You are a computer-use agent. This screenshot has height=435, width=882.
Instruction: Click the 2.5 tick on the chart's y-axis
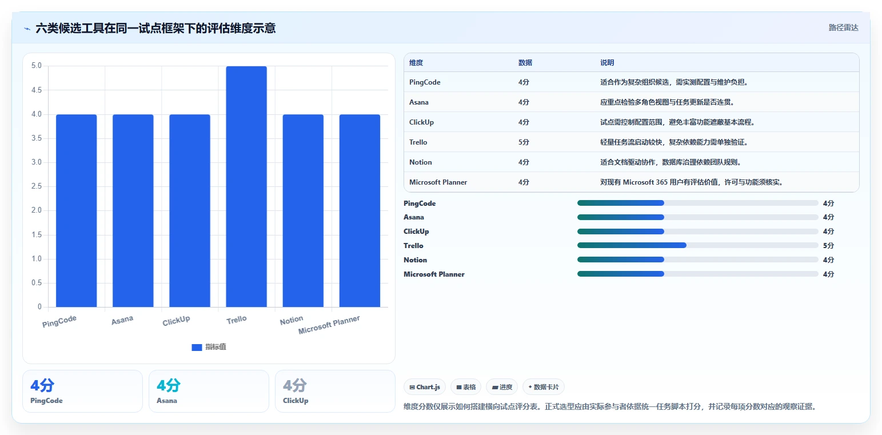point(37,186)
